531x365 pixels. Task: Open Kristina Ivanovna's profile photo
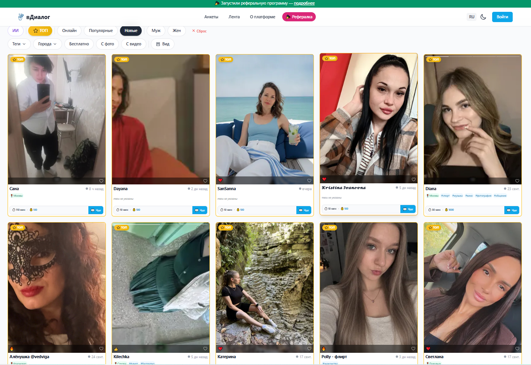(x=369, y=118)
